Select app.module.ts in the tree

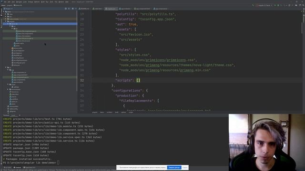tap(17, 82)
